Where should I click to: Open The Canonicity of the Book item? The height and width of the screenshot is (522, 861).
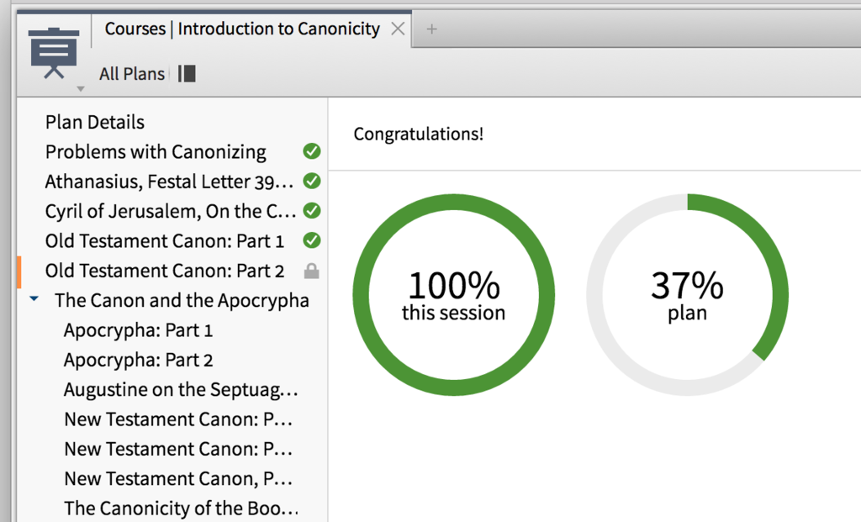point(180,509)
